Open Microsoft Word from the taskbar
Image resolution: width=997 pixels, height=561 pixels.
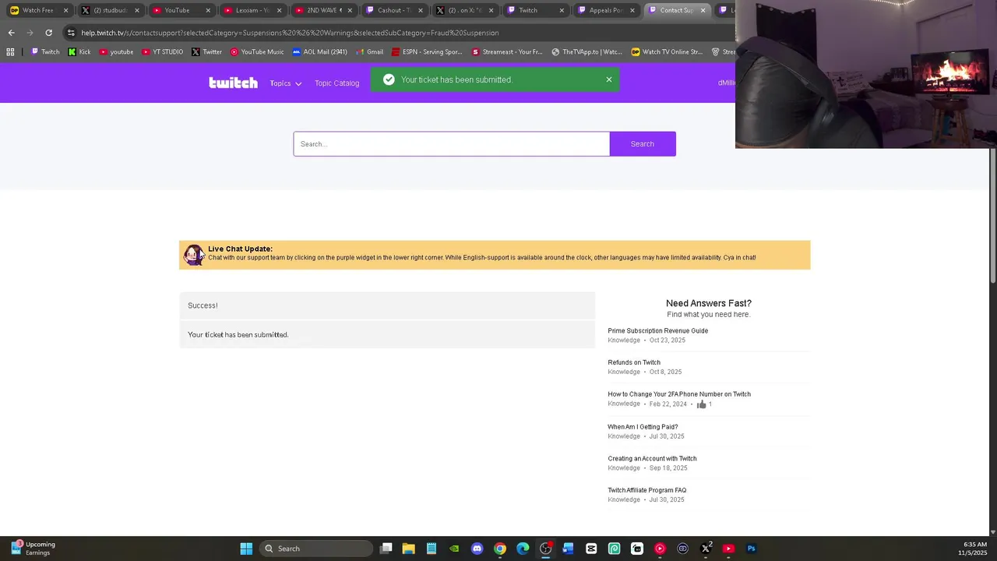569,549
